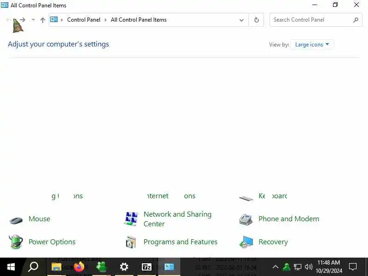Click the window title Control Panel icon
This screenshot has height=276, width=368.
point(5,5)
